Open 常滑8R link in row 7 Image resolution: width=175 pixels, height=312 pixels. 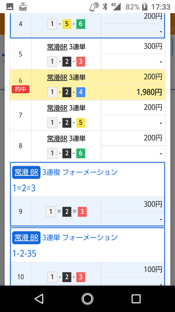(x=57, y=108)
